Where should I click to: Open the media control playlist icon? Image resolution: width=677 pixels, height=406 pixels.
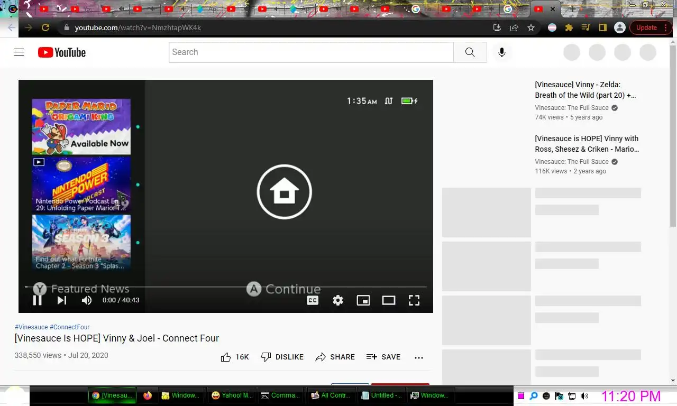coord(585,27)
